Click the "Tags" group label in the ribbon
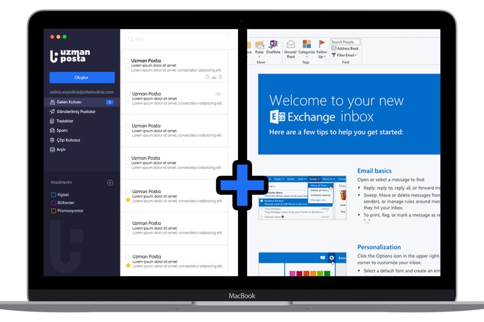The height and width of the screenshot is (322, 484). click(x=306, y=62)
